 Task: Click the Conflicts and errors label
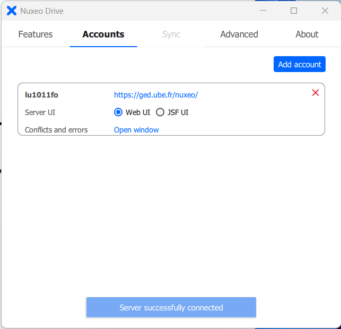tap(56, 130)
